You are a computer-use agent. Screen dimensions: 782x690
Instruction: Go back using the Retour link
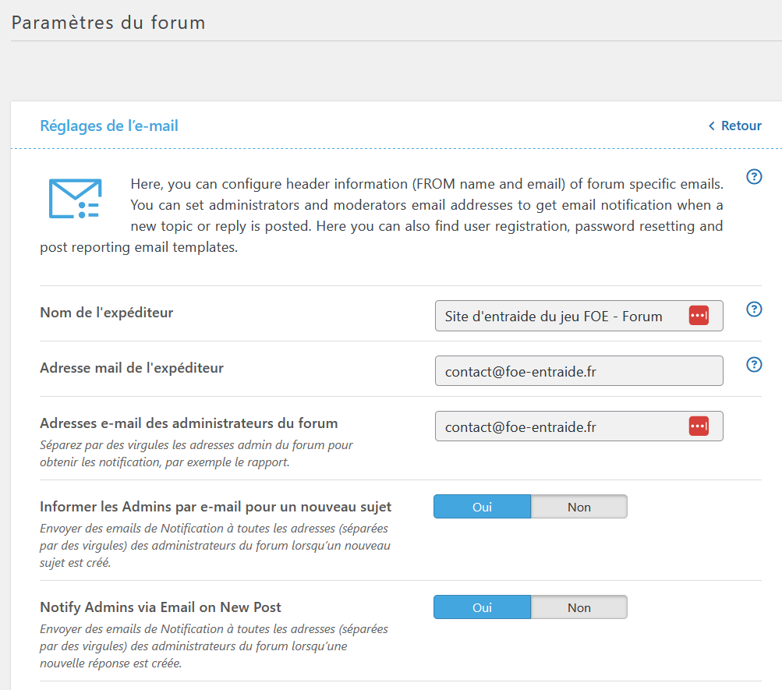[x=734, y=126]
